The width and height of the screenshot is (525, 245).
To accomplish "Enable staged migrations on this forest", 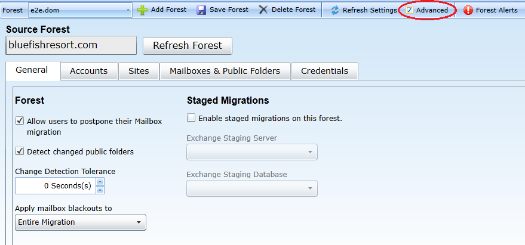I will 191,118.
